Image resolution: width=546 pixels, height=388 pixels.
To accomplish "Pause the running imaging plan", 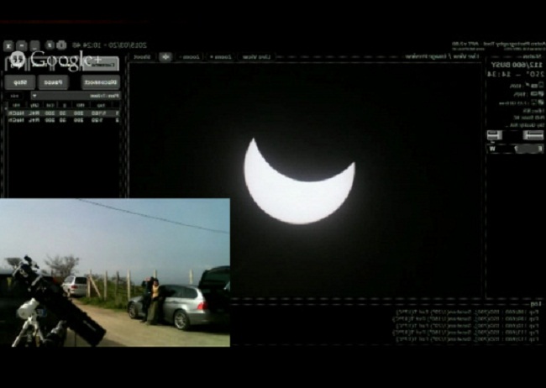I will [x=53, y=82].
